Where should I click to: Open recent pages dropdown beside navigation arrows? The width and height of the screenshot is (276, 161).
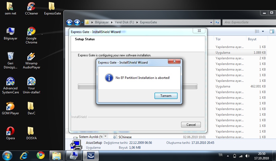82,23
